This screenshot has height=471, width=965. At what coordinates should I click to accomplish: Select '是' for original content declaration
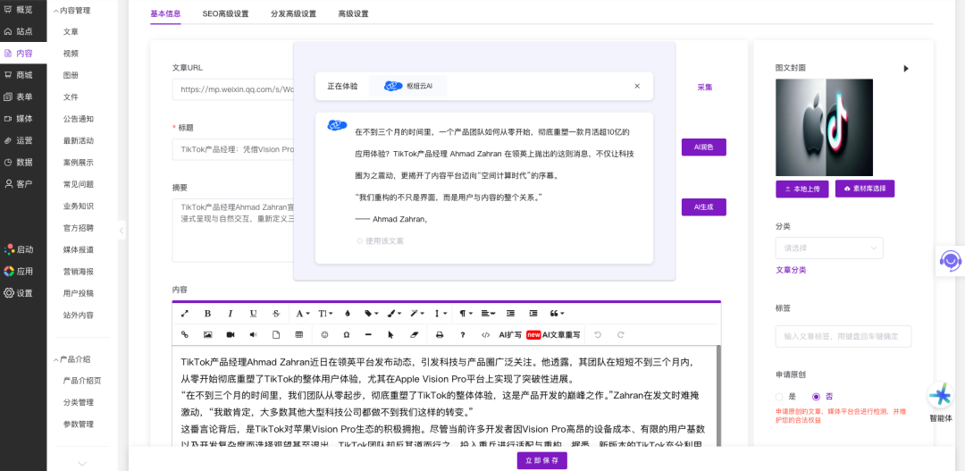[780, 396]
